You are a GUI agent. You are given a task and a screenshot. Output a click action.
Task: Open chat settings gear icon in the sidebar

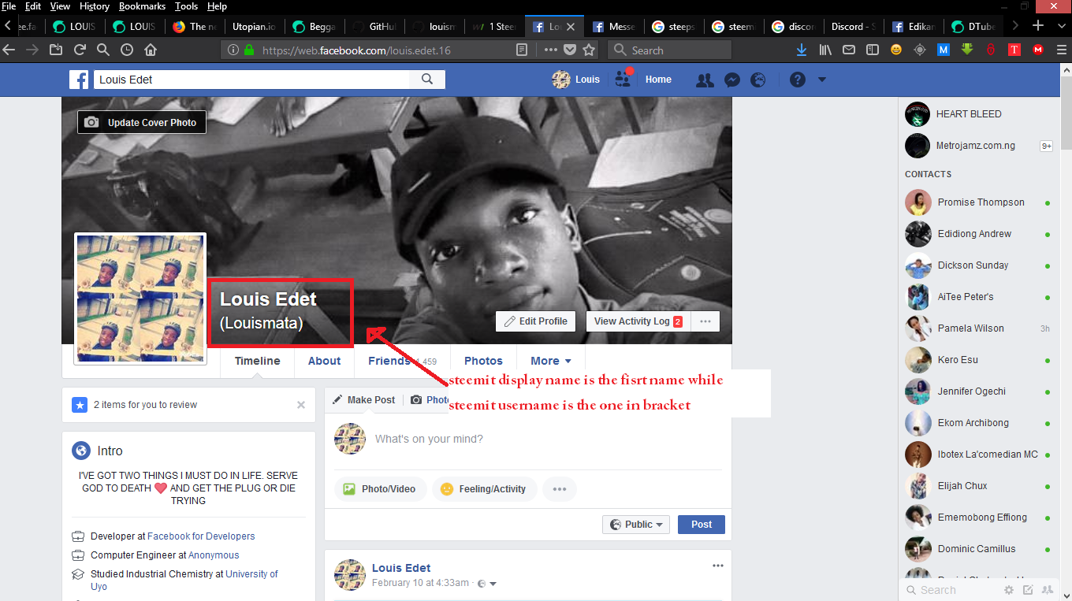pyautogui.click(x=1009, y=590)
